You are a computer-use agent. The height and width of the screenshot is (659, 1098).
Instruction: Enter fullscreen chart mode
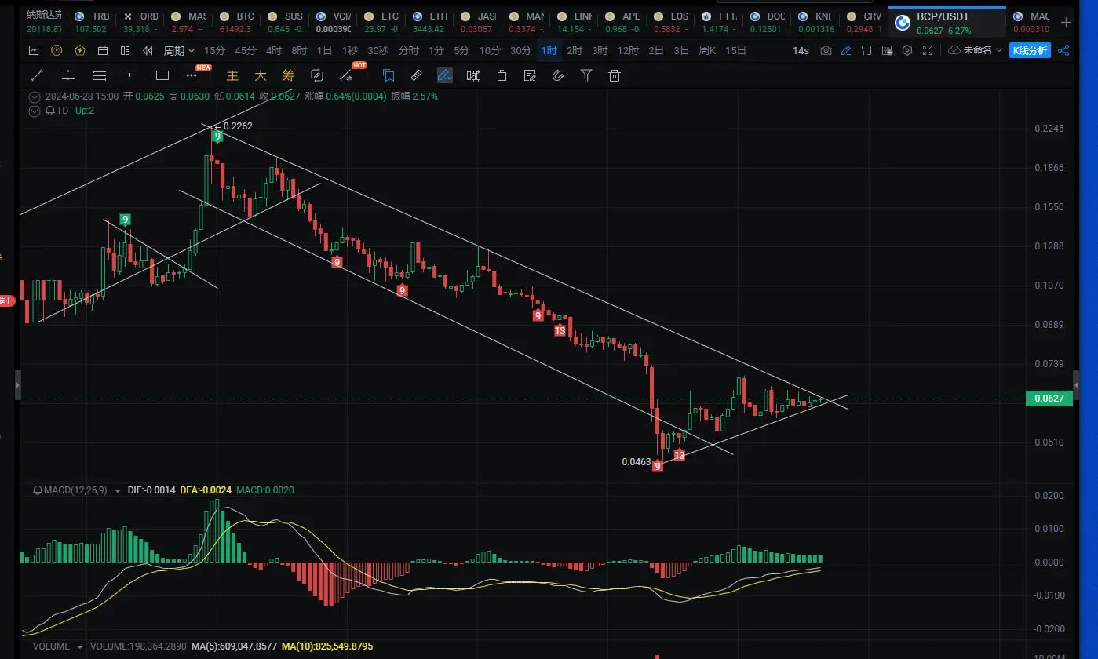928,51
